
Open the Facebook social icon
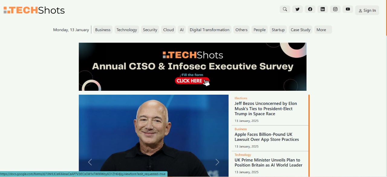click(x=310, y=9)
